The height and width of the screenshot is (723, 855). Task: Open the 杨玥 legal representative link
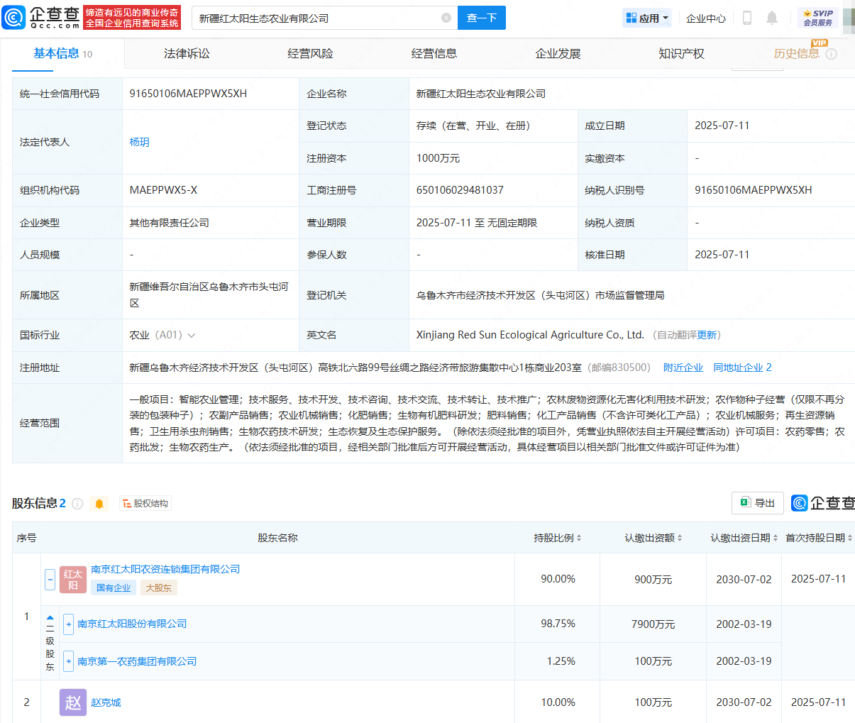(x=140, y=142)
